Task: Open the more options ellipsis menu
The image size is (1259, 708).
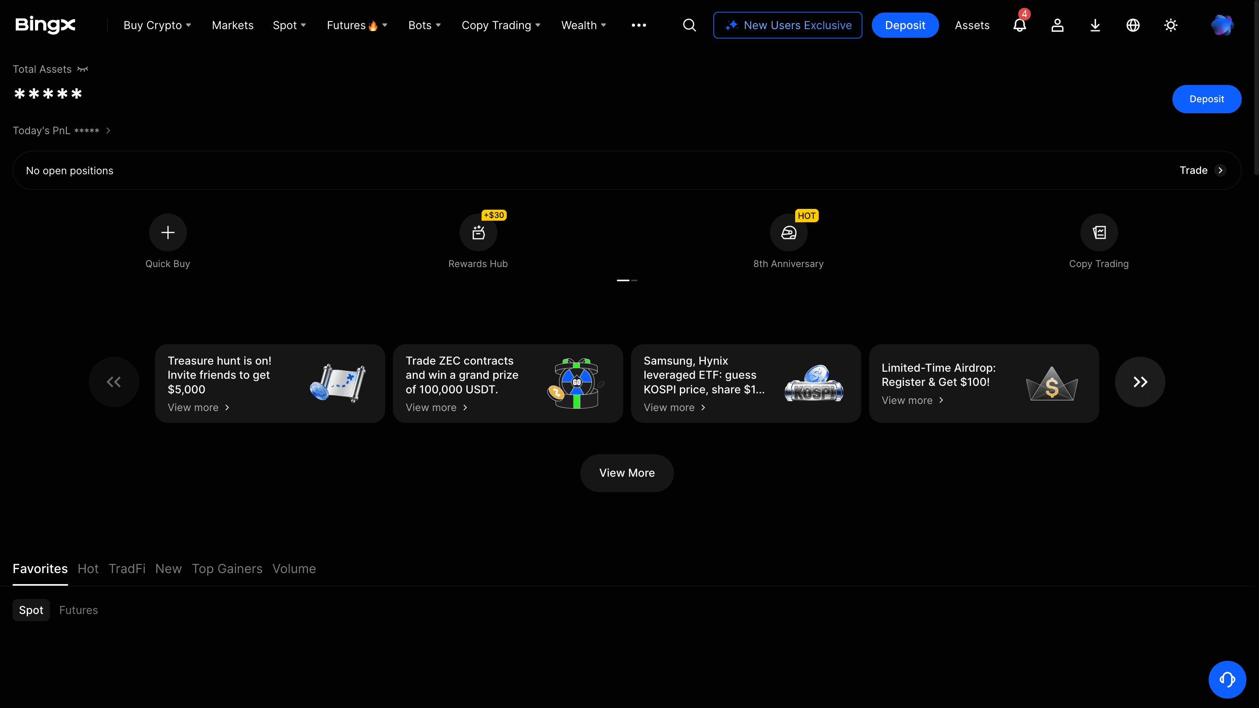Action: click(639, 25)
